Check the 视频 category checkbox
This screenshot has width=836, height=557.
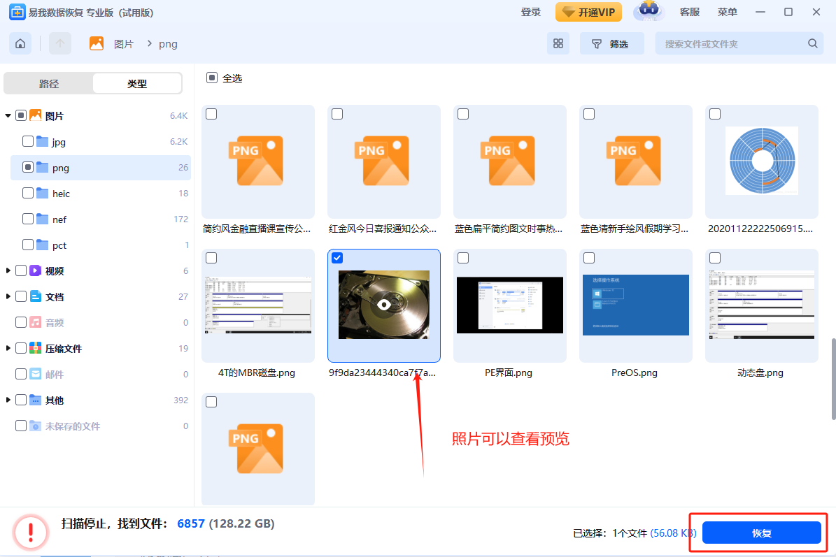(x=21, y=270)
